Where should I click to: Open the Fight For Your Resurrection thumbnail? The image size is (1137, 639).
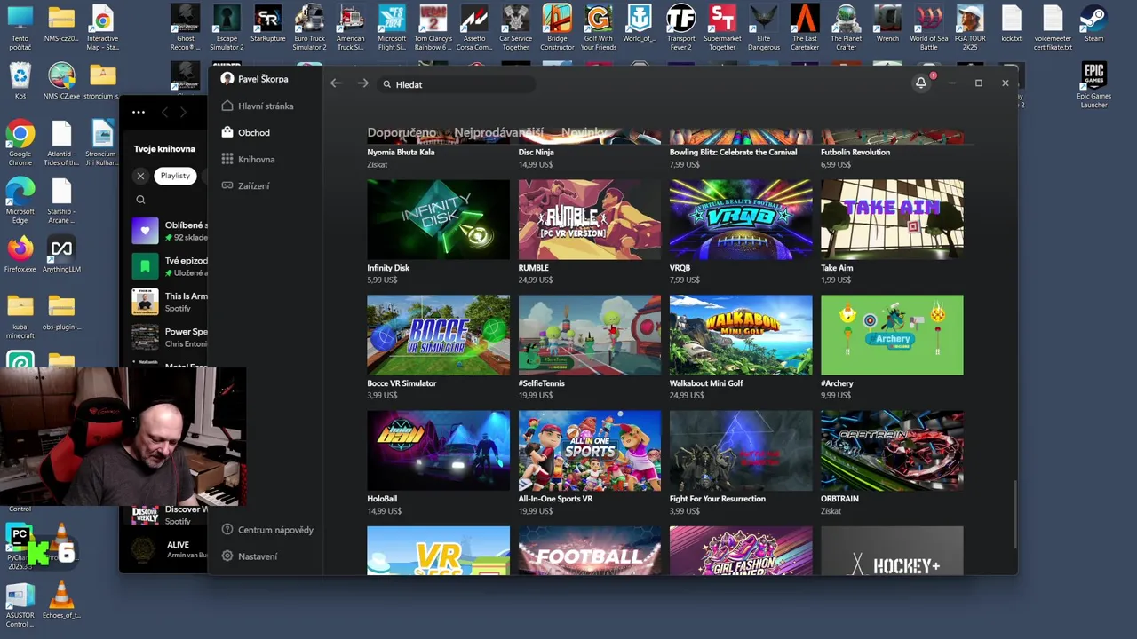(x=741, y=450)
